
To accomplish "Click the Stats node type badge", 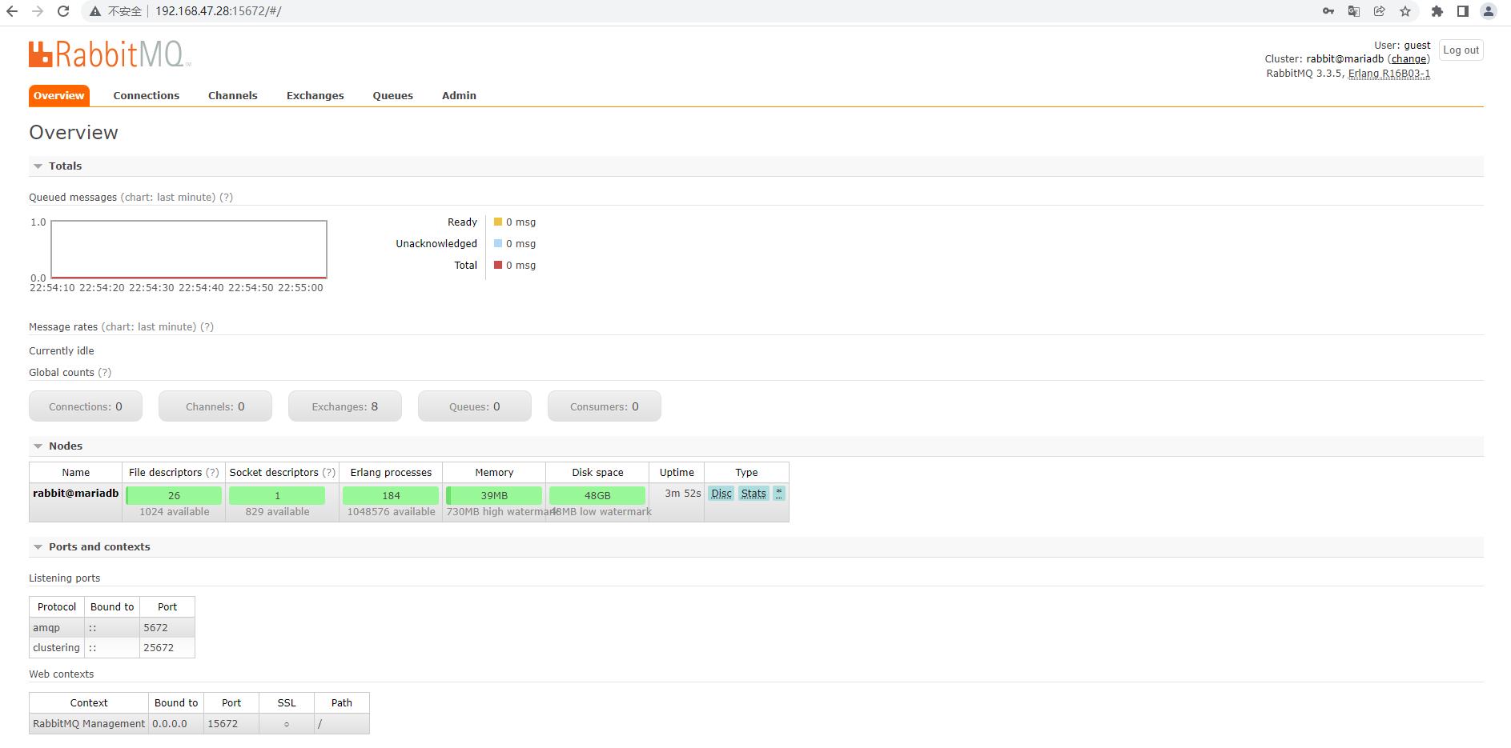I will pos(753,494).
